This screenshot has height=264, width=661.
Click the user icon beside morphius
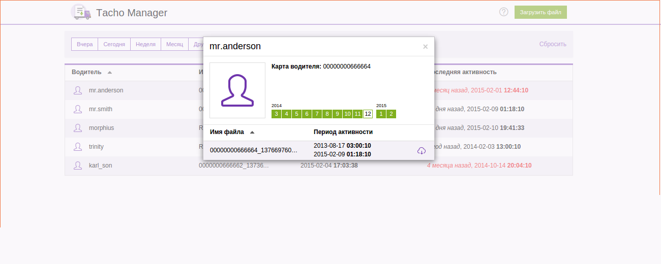tap(78, 128)
